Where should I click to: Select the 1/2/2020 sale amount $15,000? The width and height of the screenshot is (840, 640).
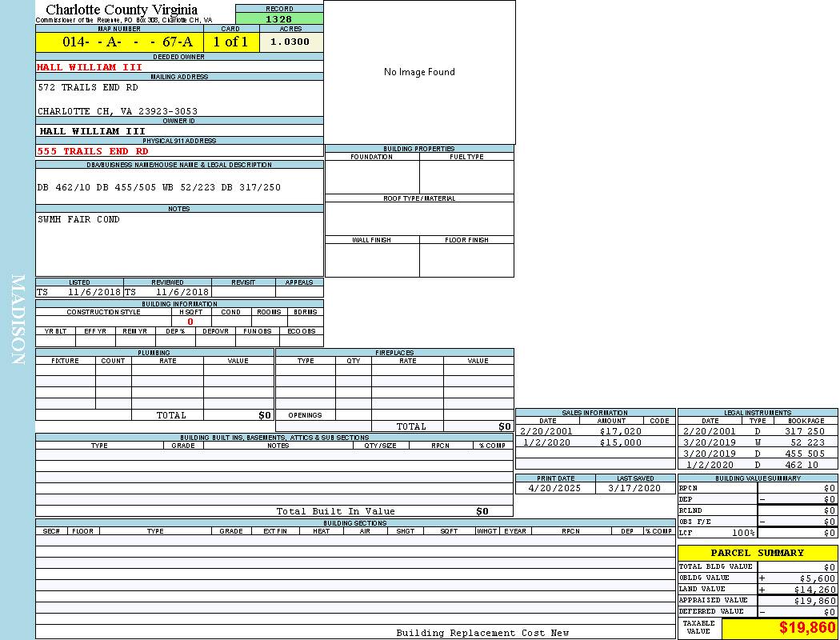pyautogui.click(x=620, y=442)
